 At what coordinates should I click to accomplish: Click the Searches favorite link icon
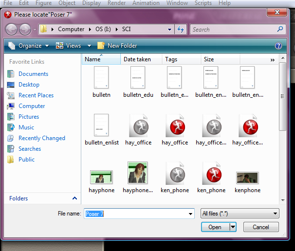point(11,149)
